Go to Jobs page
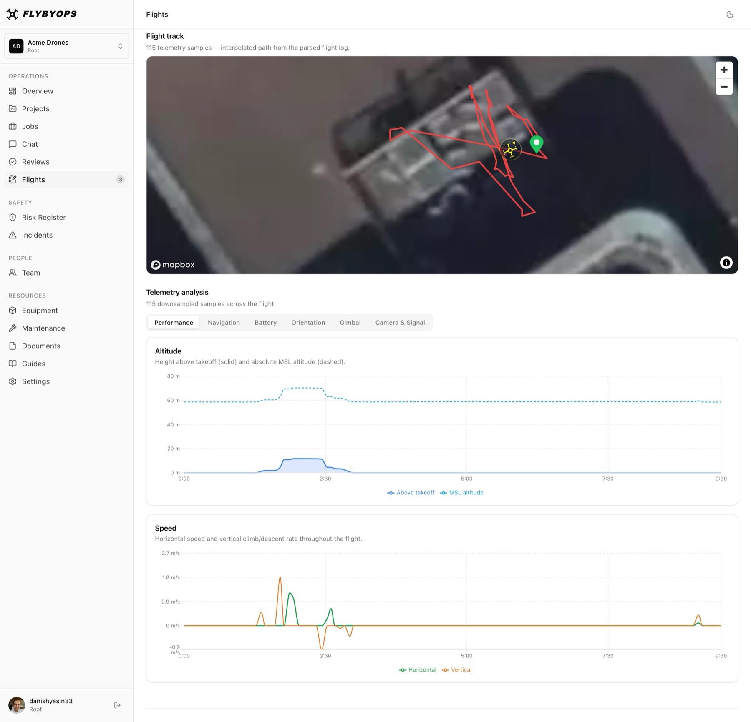This screenshot has width=751, height=722. (x=66, y=126)
